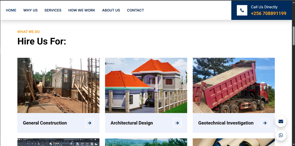The image size is (295, 146).
Task: Open the Architectural Design title link
Action: pyautogui.click(x=132, y=123)
